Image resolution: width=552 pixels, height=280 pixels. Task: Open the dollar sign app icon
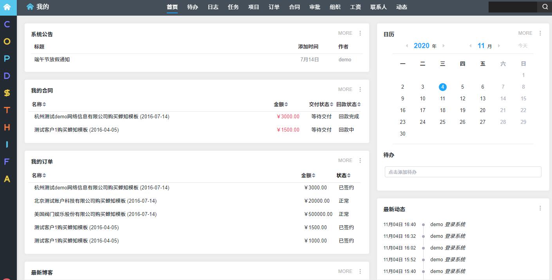click(7, 93)
